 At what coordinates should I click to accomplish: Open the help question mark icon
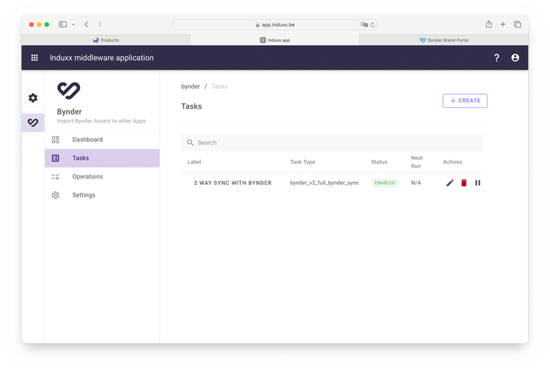click(496, 58)
